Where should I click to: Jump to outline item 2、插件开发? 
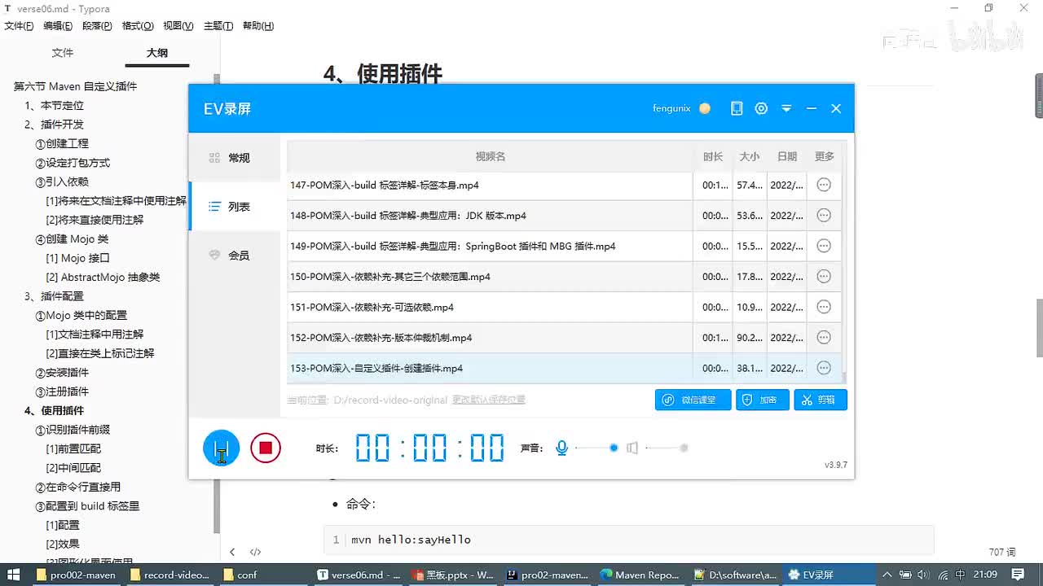click(54, 125)
